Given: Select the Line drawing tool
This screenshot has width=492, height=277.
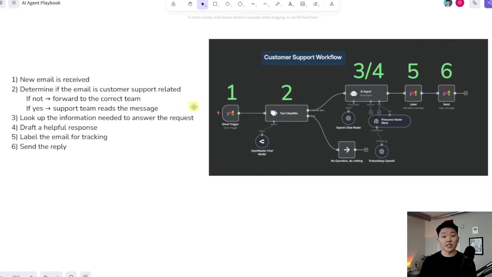Looking at the screenshot, I should click(x=265, y=4).
